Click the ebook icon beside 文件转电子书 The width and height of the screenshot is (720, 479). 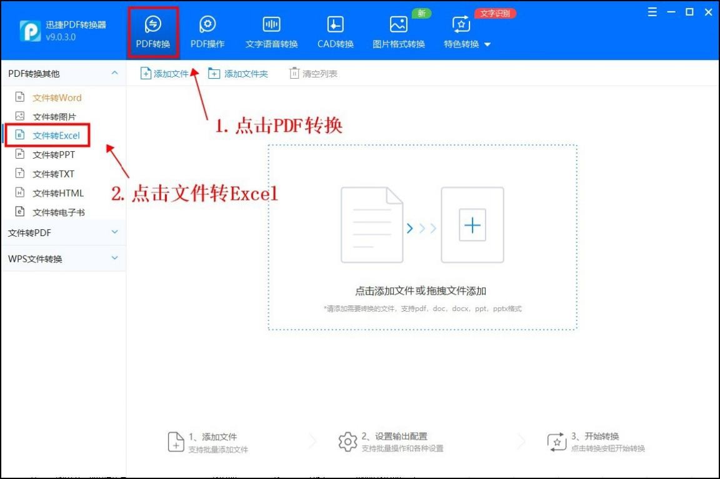pos(20,211)
